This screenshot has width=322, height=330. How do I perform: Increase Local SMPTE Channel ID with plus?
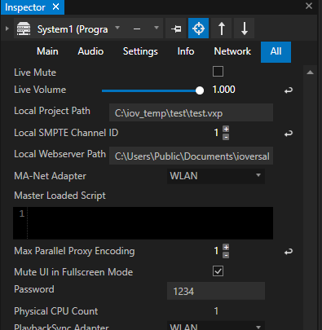pyautogui.click(x=226, y=129)
